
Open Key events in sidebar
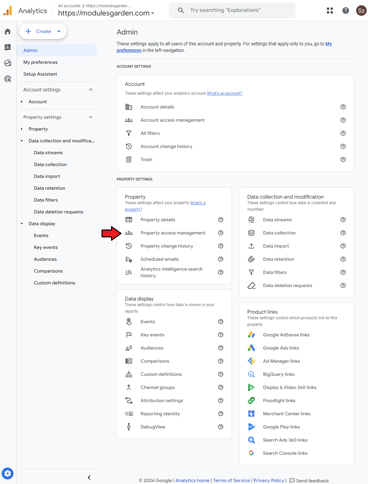tap(46, 247)
